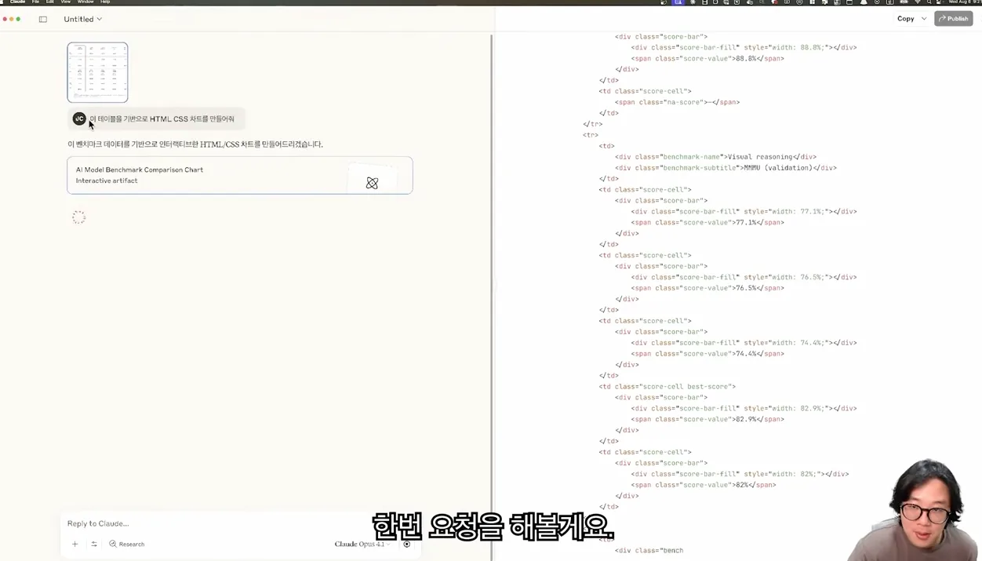Click the Wi-Fi icon in menu bar
The image size is (982, 561).
tap(918, 2)
